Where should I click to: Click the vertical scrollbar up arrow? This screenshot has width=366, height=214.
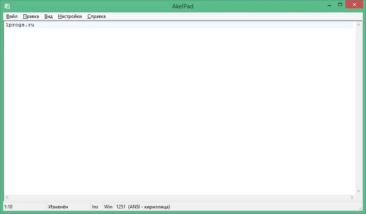tap(358, 25)
